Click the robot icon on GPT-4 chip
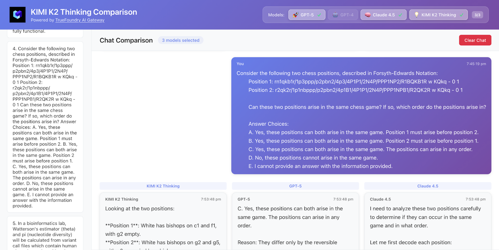The width and height of the screenshot is (499, 250). (x=335, y=15)
